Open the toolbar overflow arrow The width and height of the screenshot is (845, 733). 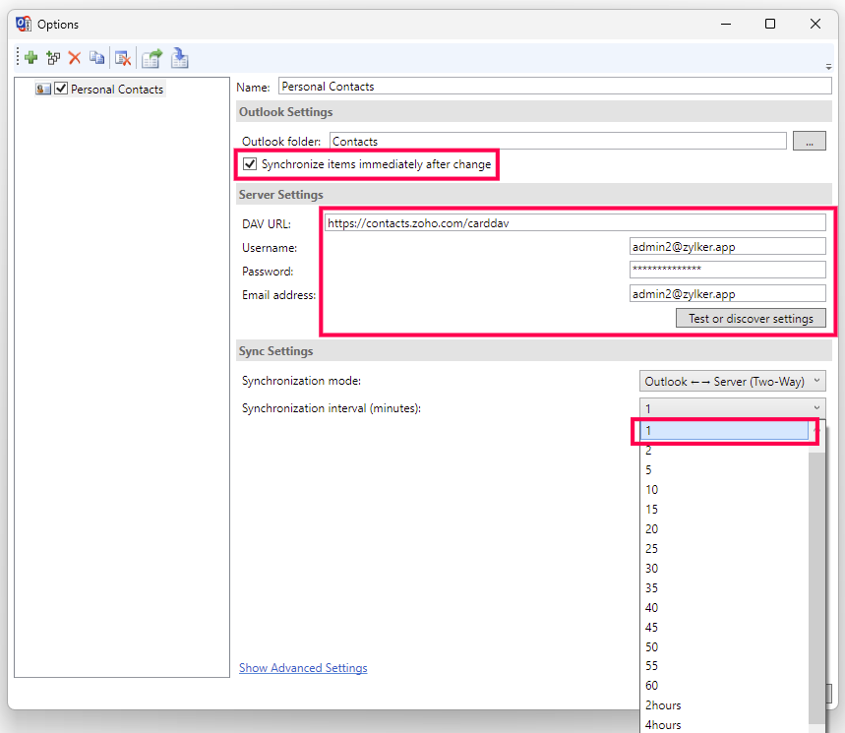point(828,67)
